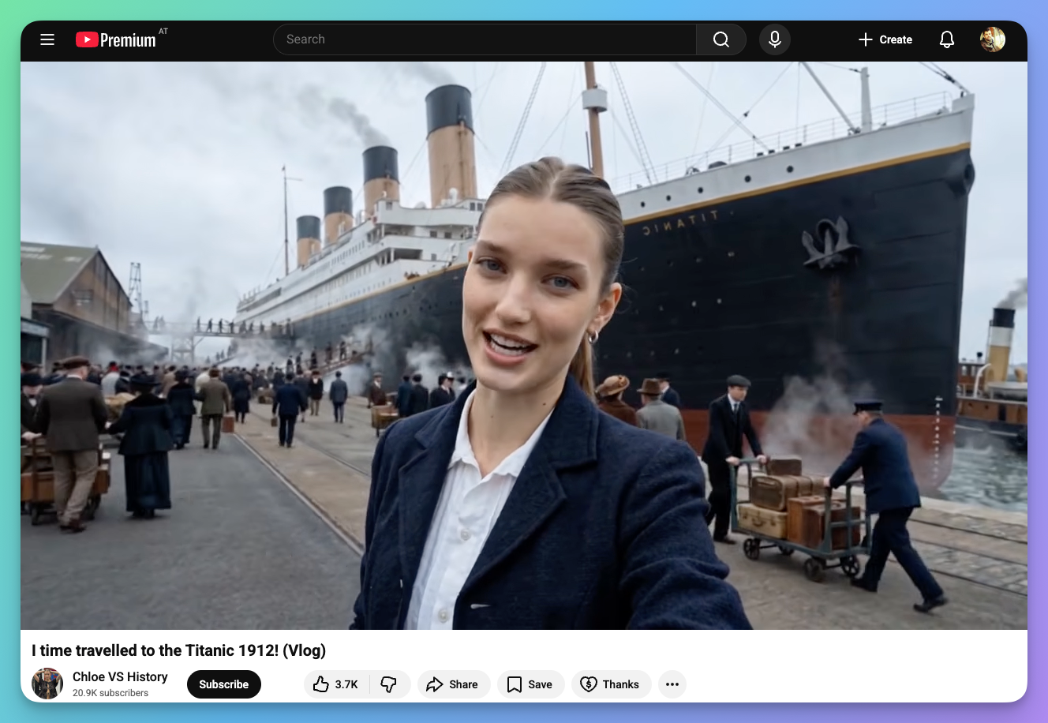Open account menu via profile avatar

click(x=992, y=39)
